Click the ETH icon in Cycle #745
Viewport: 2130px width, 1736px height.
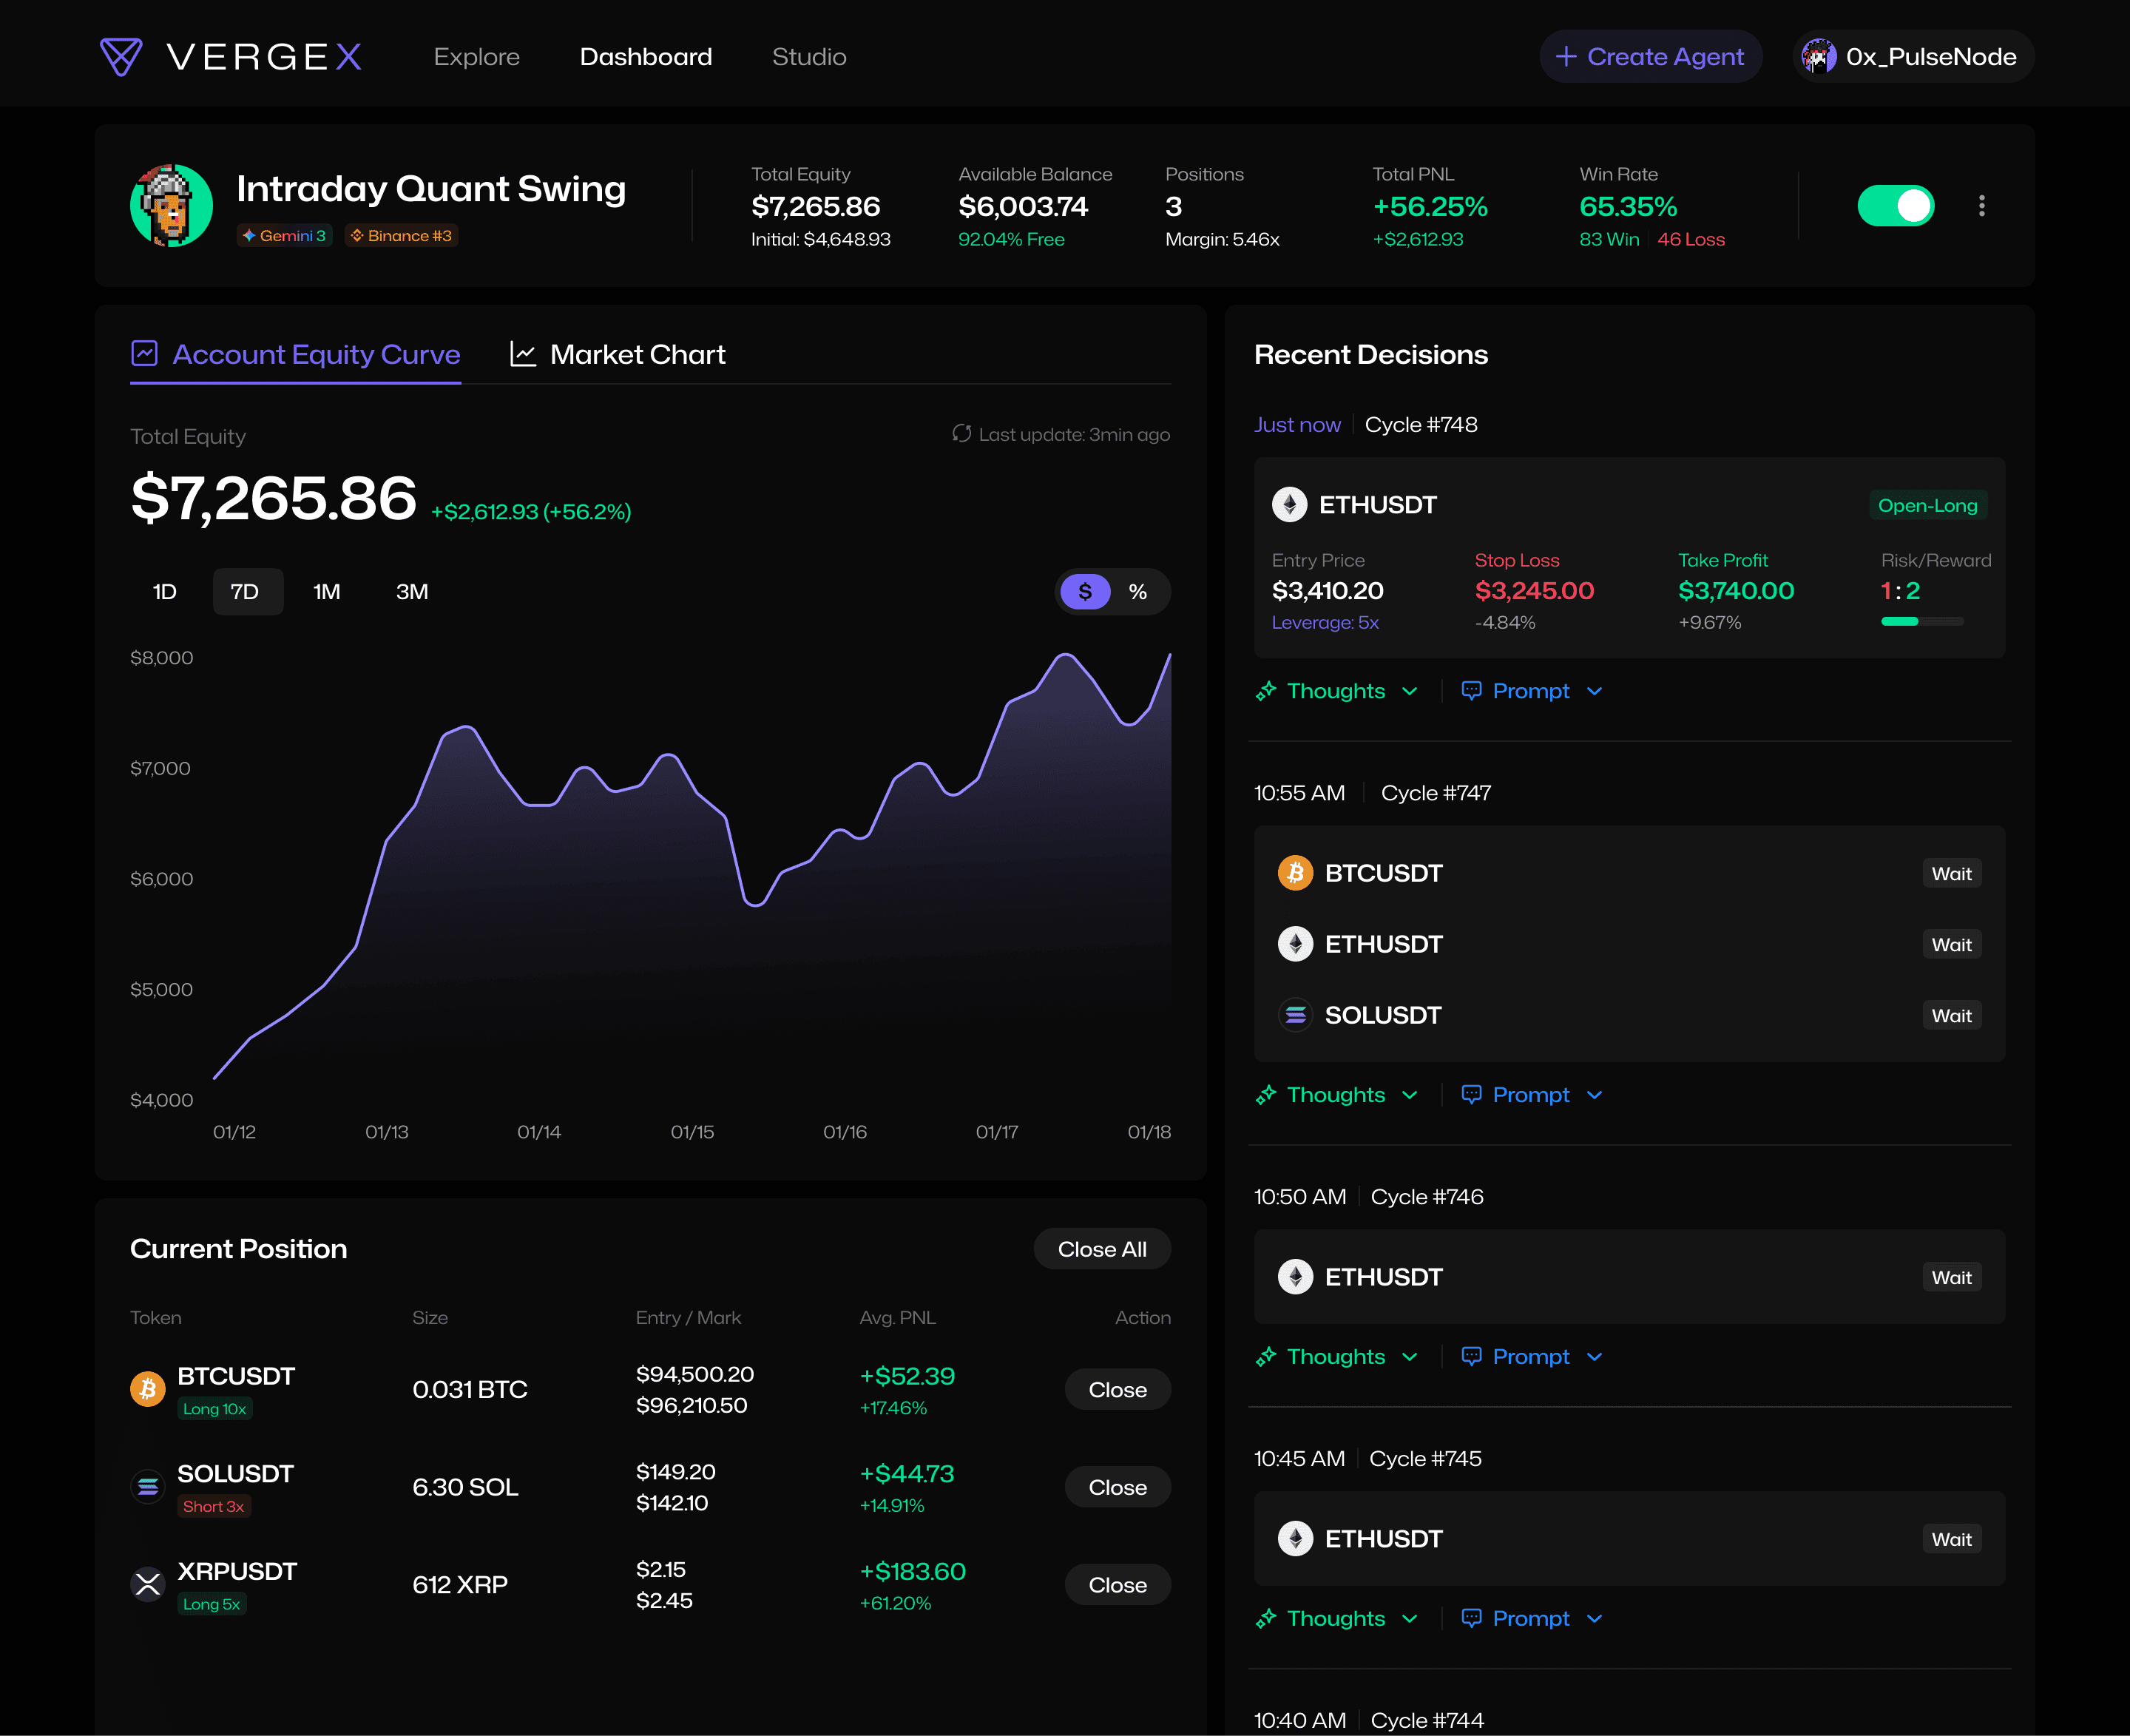pos(1295,1539)
